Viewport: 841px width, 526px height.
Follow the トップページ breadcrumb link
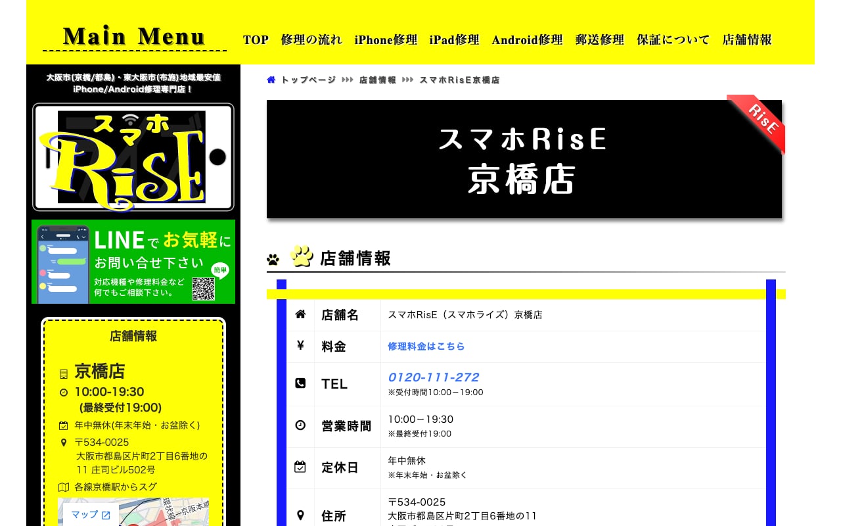point(308,80)
